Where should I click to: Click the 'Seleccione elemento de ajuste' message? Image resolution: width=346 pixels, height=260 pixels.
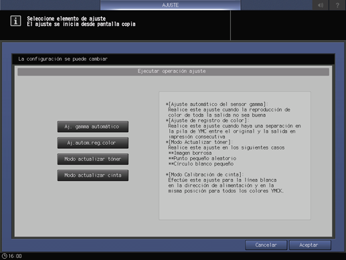(66, 19)
